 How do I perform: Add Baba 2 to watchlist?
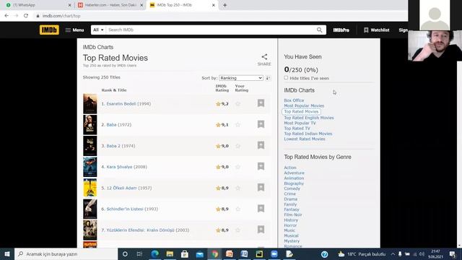click(261, 145)
